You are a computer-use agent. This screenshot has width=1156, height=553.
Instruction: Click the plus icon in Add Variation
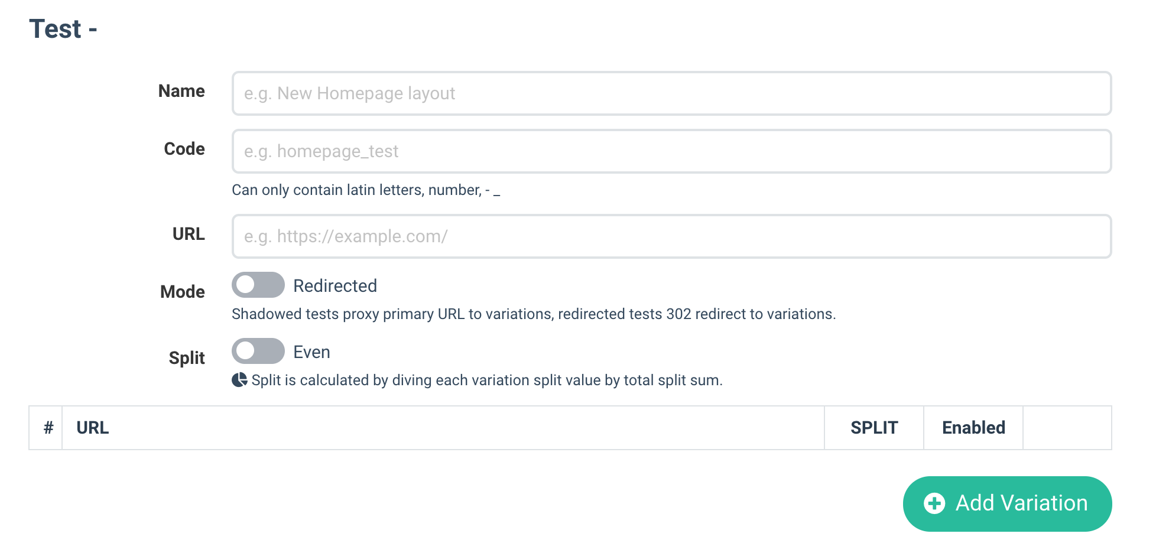coord(934,503)
